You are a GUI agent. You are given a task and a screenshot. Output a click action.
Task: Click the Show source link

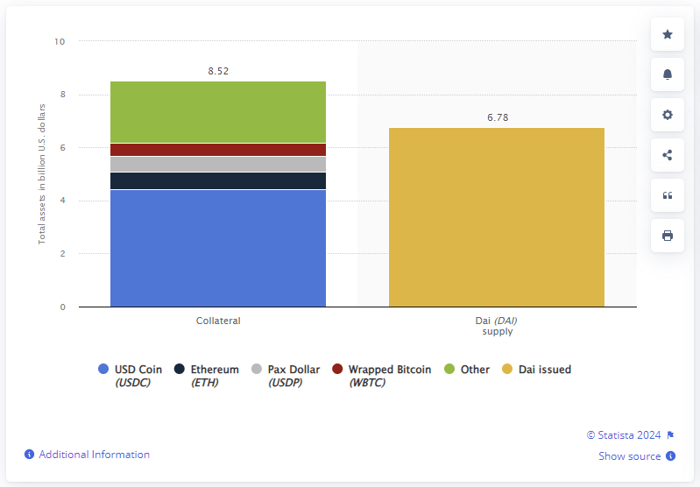coord(630,456)
